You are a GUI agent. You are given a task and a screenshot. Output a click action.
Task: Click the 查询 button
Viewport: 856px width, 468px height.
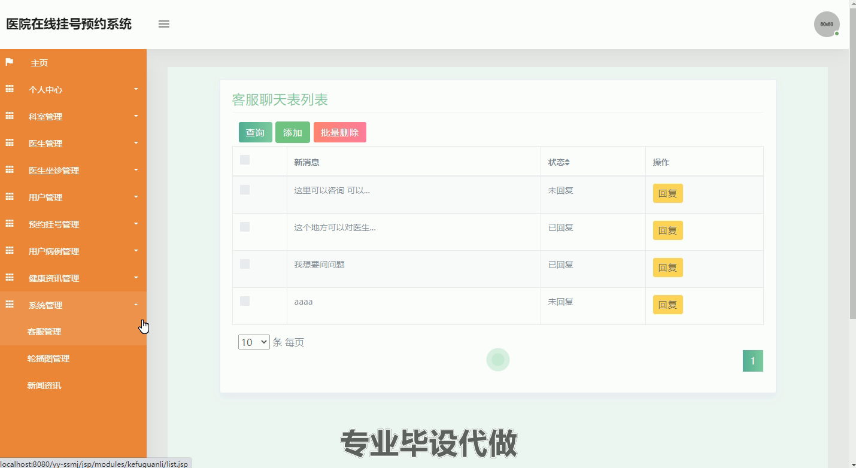(256, 132)
